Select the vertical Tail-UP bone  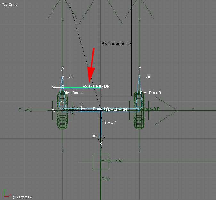tap(100, 124)
